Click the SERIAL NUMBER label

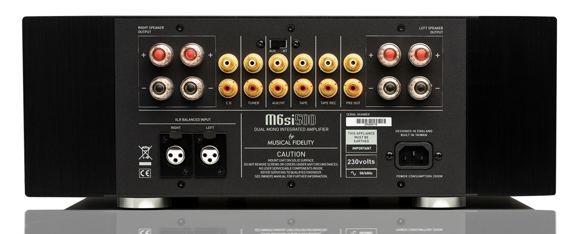coord(358,114)
